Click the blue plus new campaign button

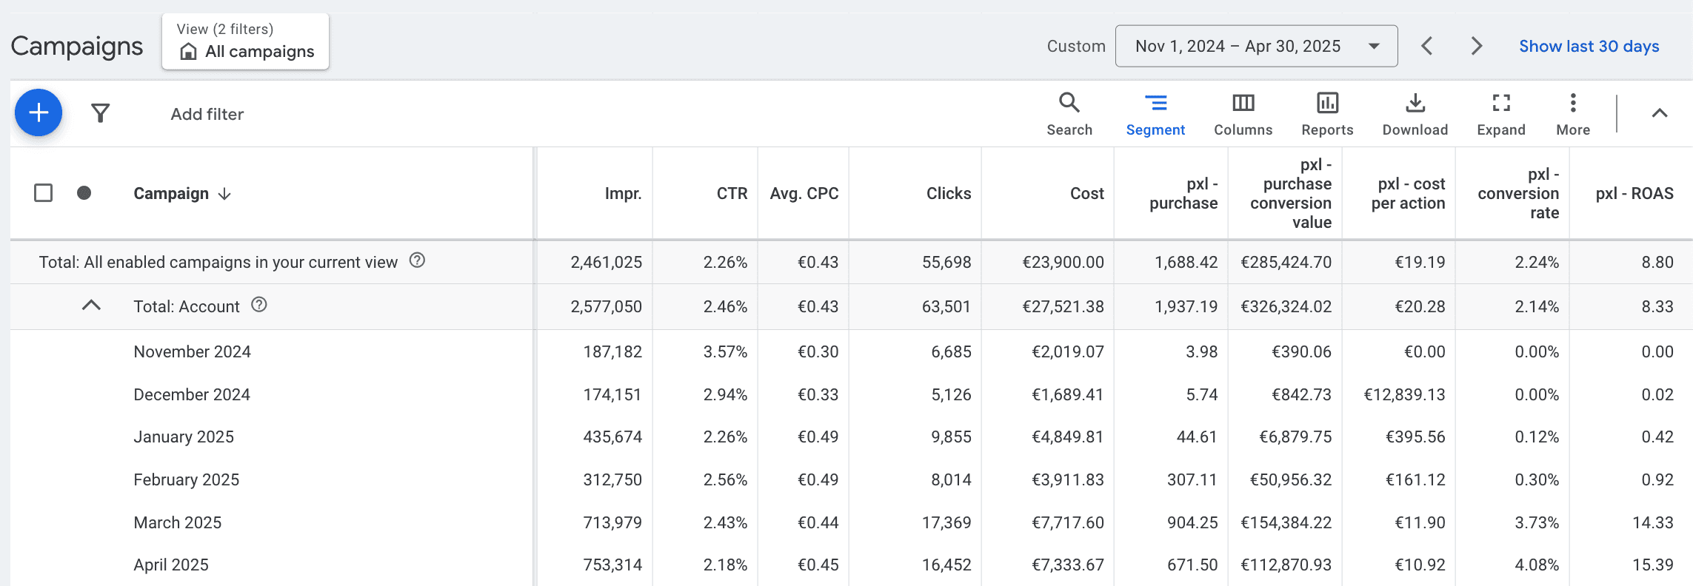39,112
